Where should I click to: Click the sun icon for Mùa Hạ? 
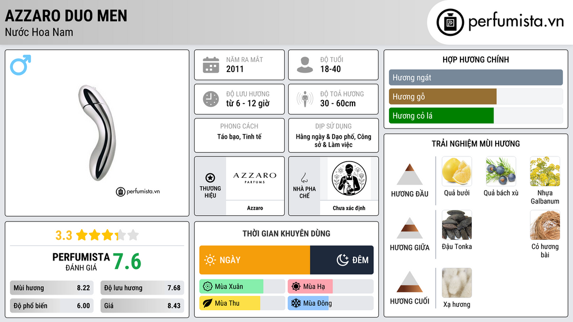296,287
